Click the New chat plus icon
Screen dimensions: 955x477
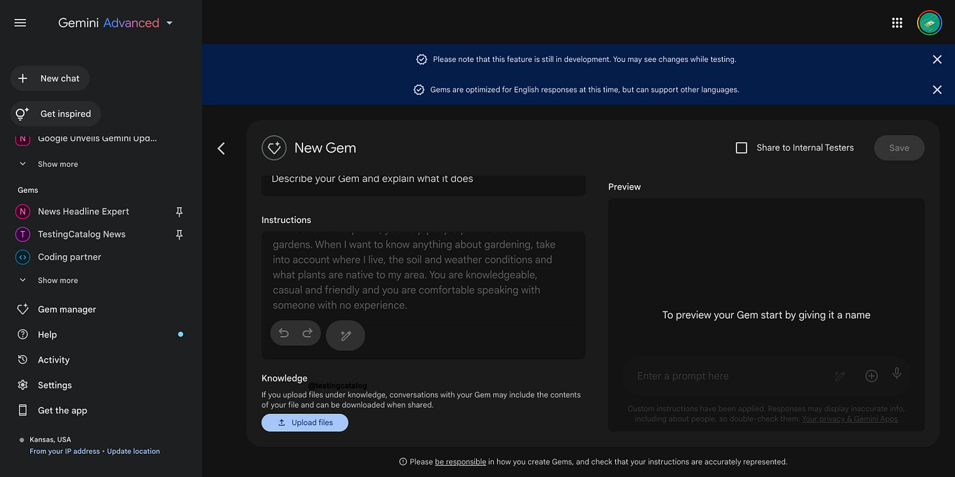pos(23,78)
